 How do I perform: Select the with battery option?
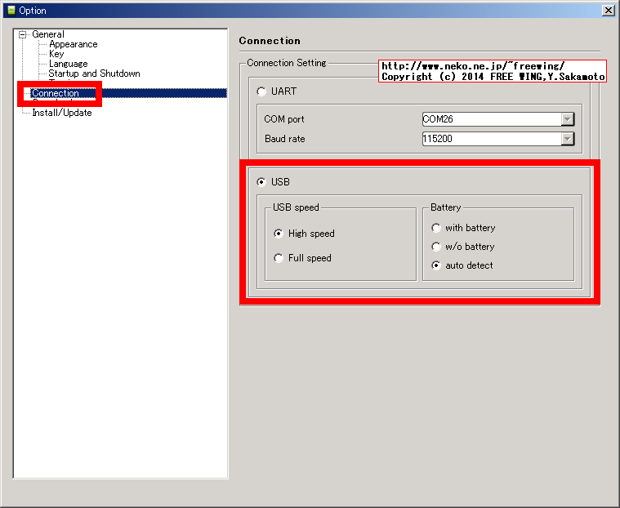click(436, 228)
